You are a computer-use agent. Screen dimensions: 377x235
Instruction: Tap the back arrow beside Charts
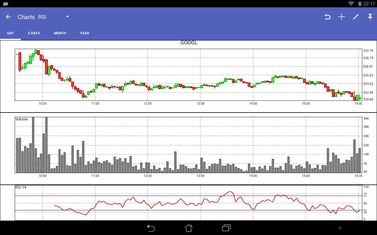pyautogui.click(x=8, y=17)
